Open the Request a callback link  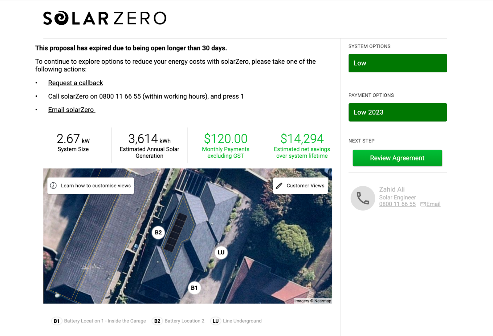click(75, 83)
